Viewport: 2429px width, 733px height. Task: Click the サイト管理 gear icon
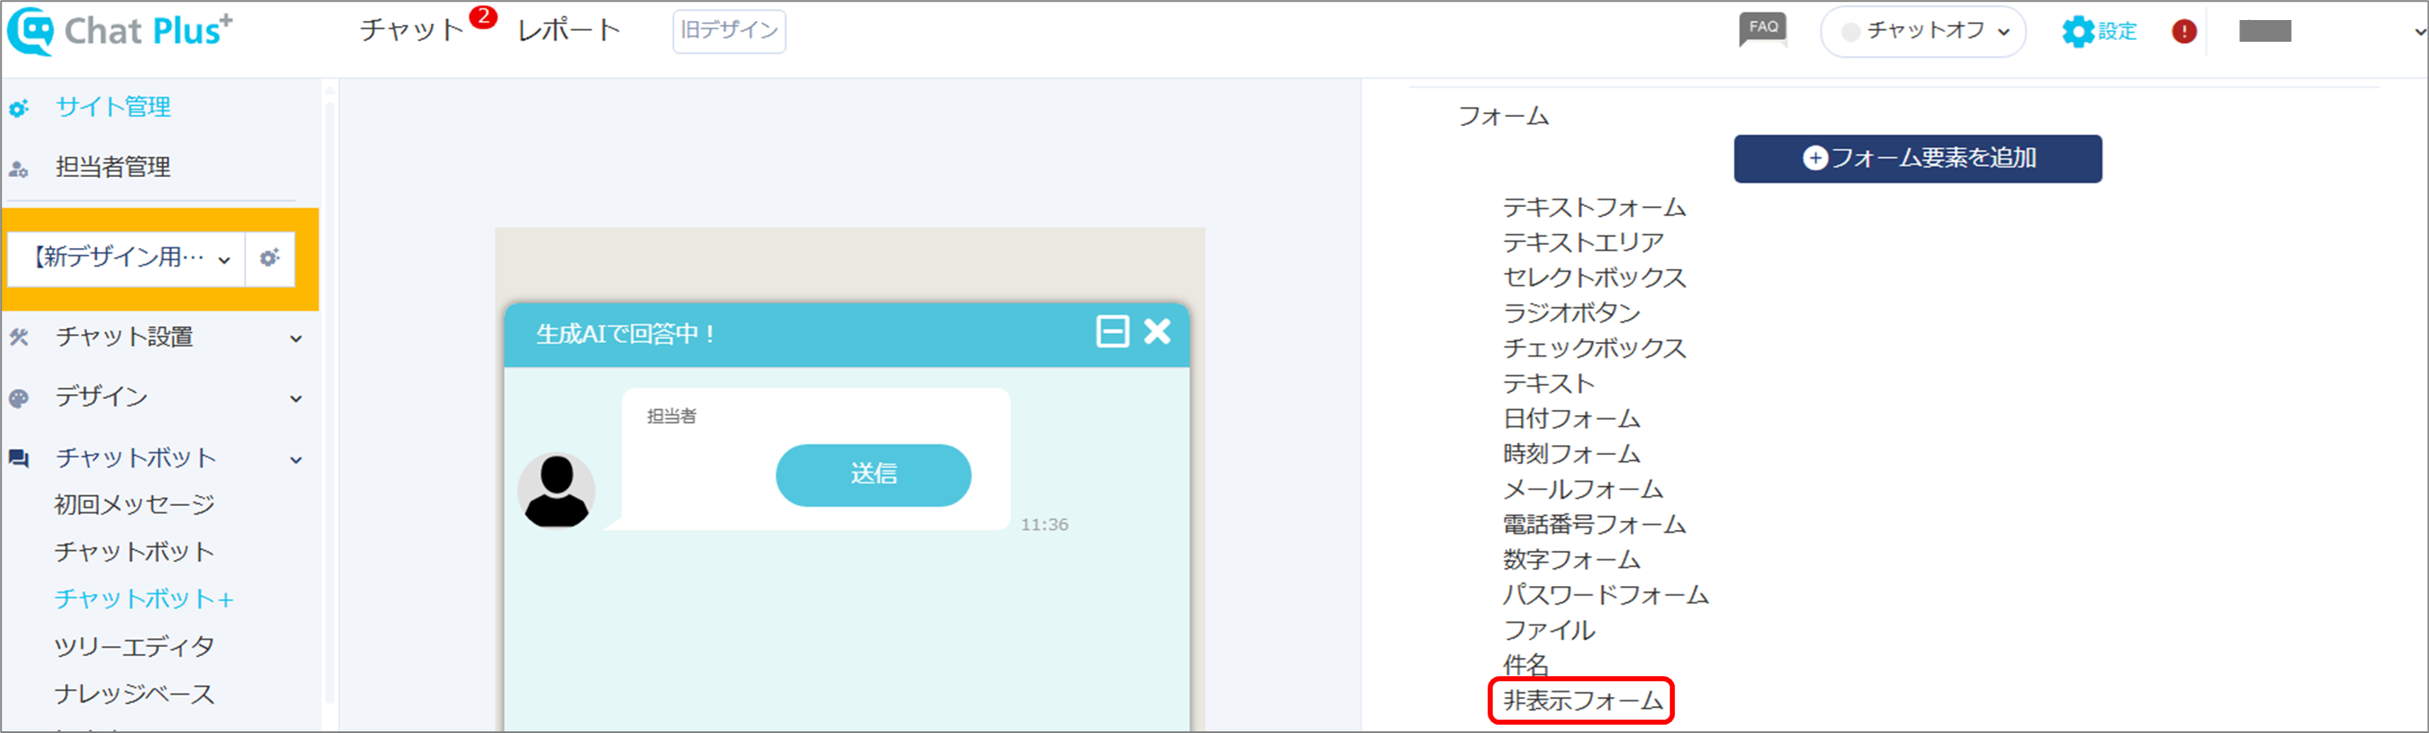(18, 109)
